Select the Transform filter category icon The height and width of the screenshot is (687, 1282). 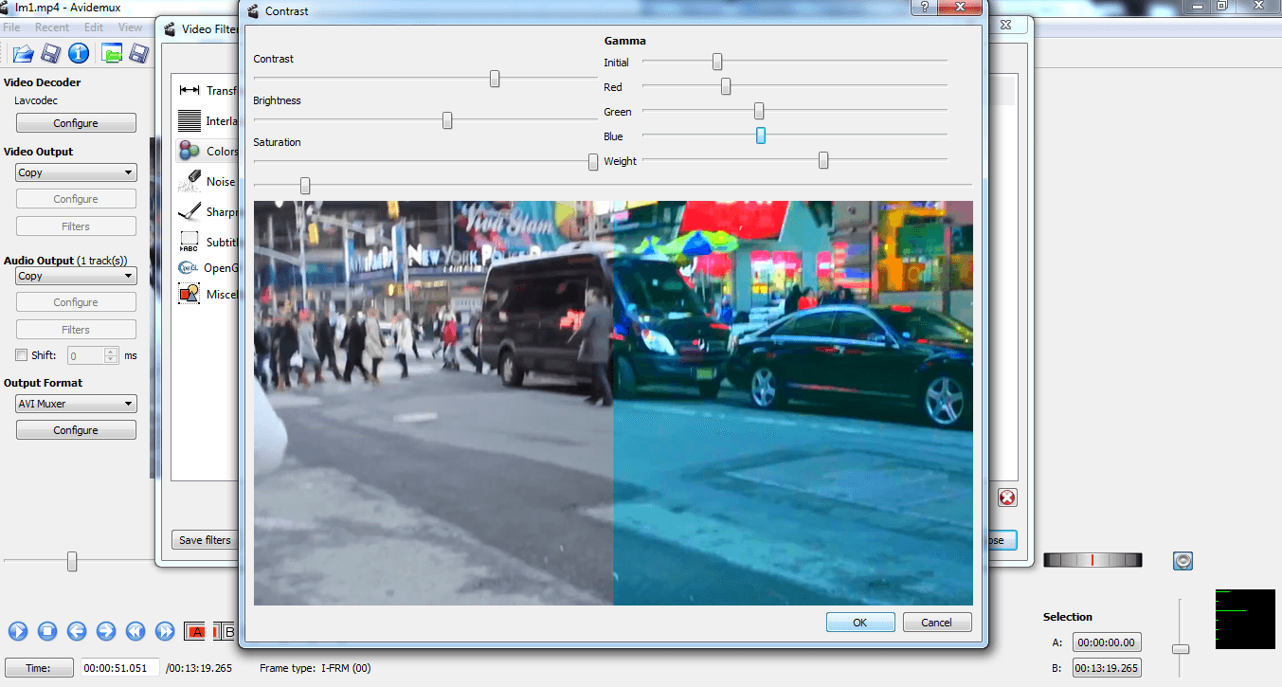(190, 91)
